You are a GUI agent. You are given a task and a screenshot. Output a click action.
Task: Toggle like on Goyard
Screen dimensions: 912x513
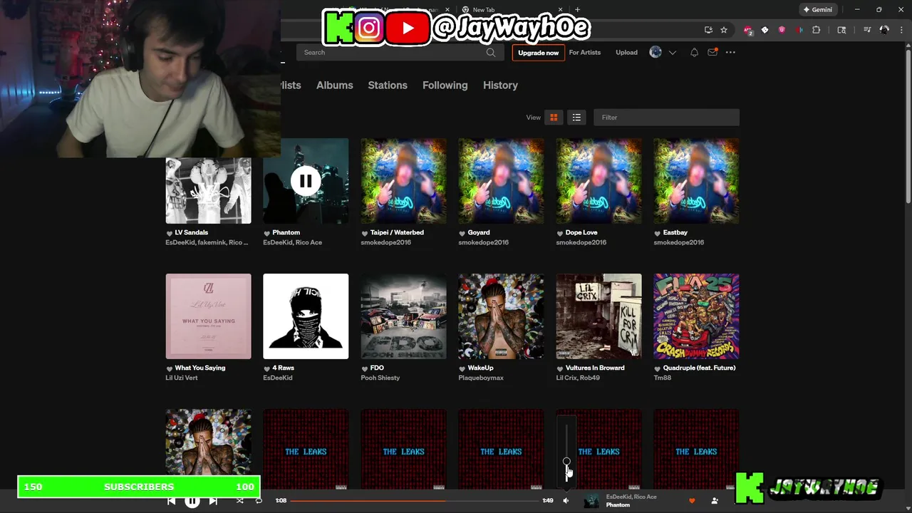(x=462, y=233)
